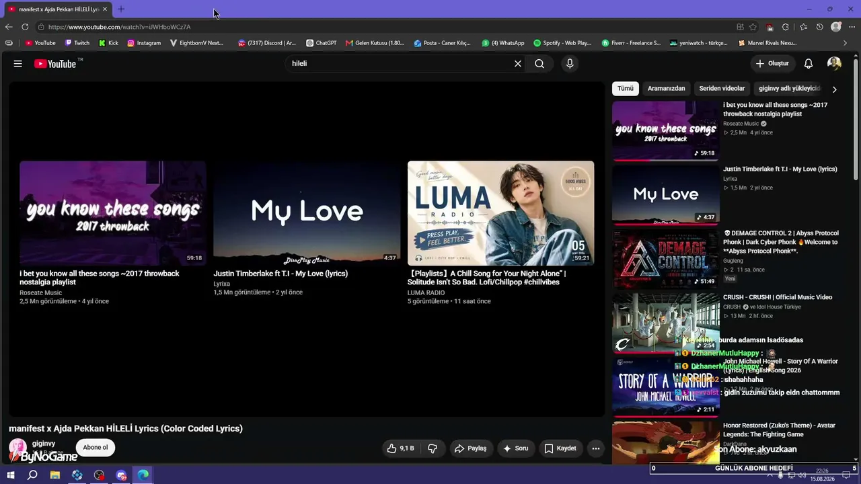Image resolution: width=861 pixels, height=484 pixels.
Task: Open the Discord bookmark
Action: [x=267, y=43]
